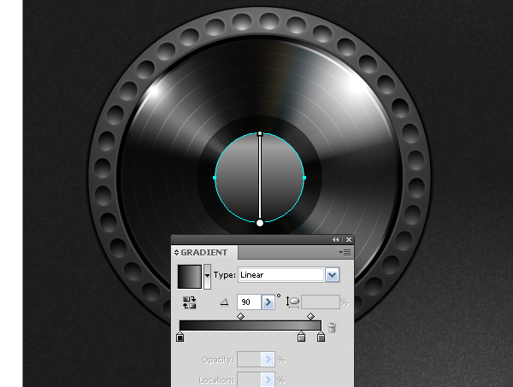Viewport: 513px width, 387px height.
Task: Click the left anchor point of selected circle
Action: pyautogui.click(x=215, y=178)
